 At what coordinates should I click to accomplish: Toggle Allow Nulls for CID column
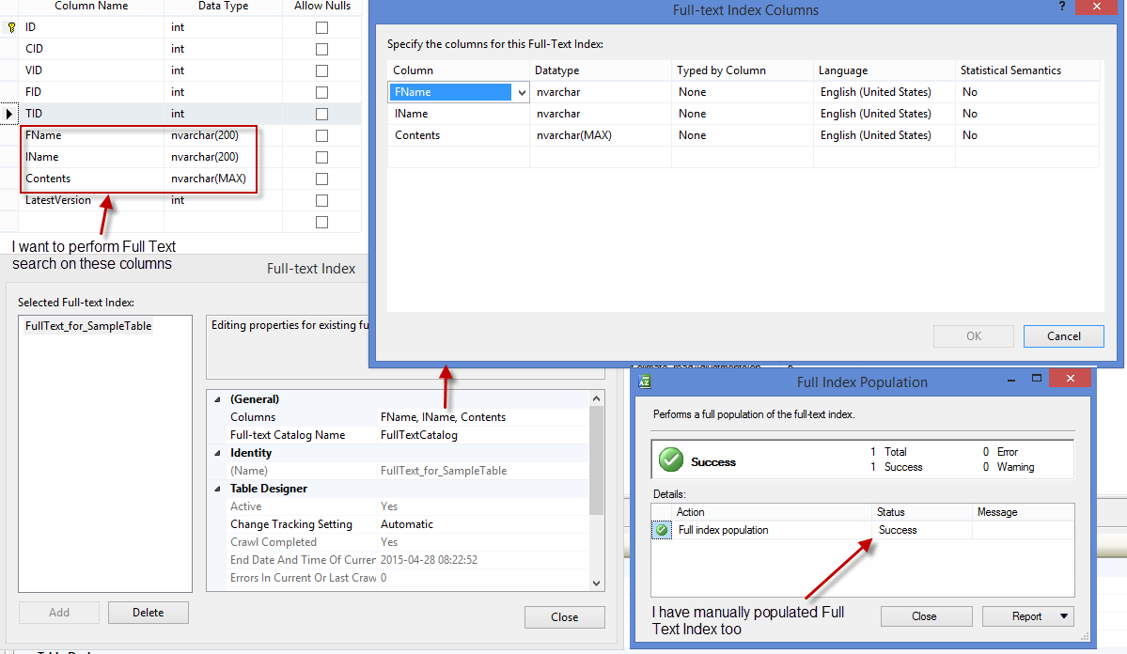click(322, 49)
